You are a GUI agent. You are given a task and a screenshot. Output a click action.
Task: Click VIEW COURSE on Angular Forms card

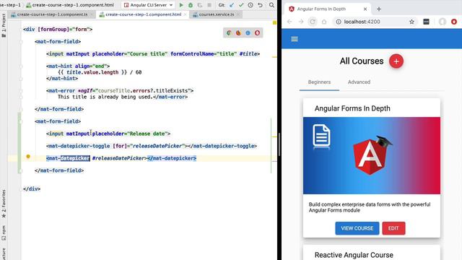click(x=357, y=228)
